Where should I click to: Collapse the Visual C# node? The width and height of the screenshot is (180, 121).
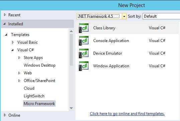click(12, 50)
